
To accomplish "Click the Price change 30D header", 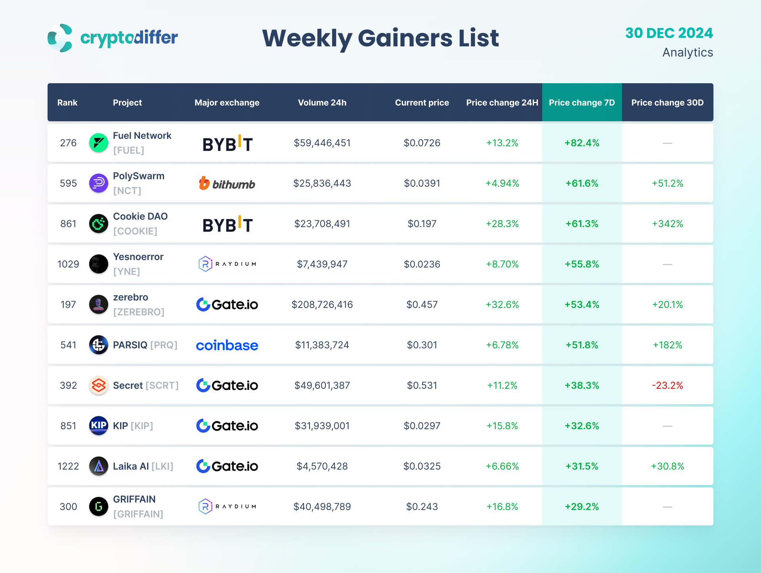I will 667,103.
